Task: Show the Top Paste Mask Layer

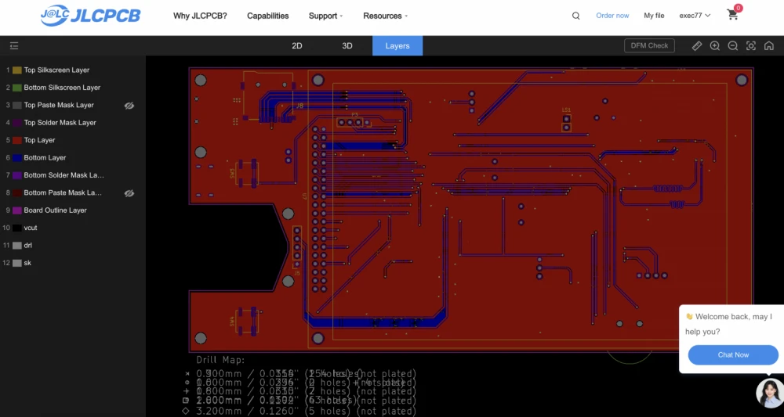Action: [129, 106]
